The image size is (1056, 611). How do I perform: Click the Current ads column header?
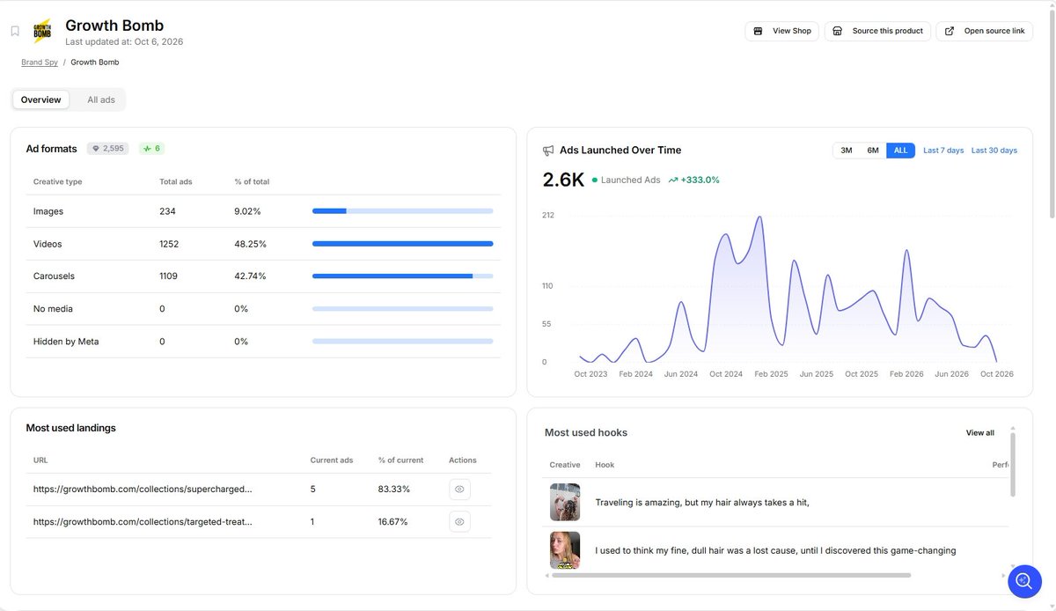(332, 460)
